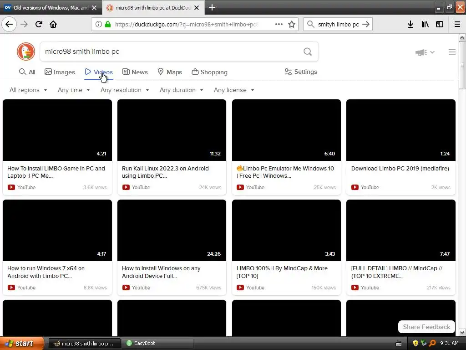
Task: Expand the Any time filter
Action: point(74,90)
